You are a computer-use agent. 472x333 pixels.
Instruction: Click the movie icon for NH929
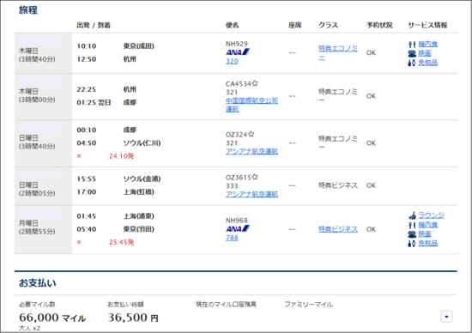412,53
